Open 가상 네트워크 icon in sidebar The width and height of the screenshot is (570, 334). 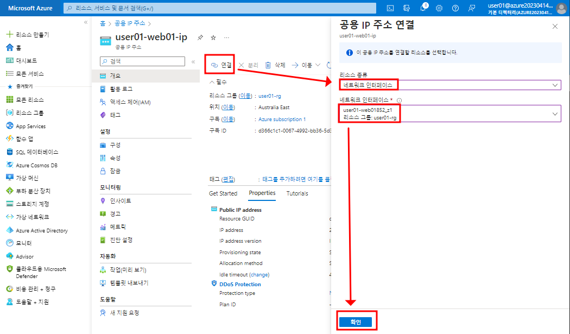pos(10,217)
